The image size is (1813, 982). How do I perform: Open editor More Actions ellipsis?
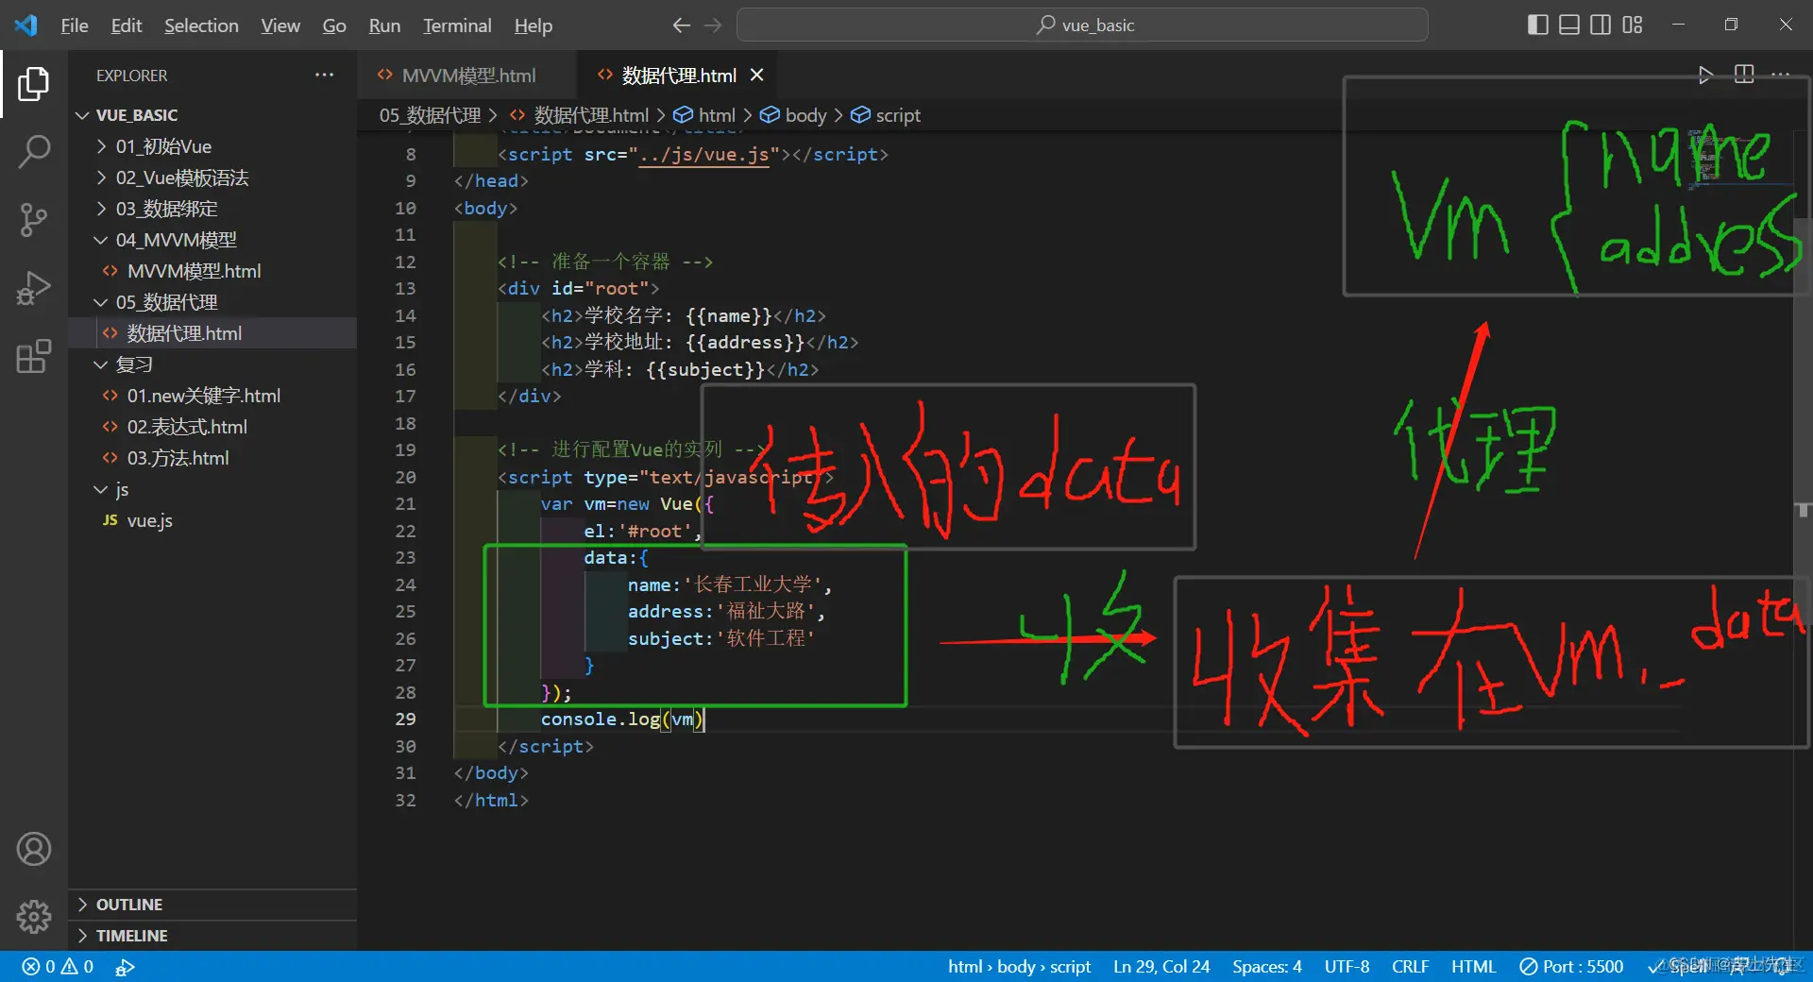point(1781,75)
